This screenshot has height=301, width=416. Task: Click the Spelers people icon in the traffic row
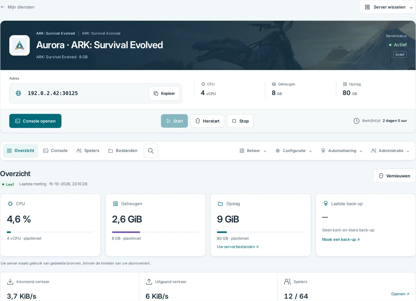click(x=287, y=282)
